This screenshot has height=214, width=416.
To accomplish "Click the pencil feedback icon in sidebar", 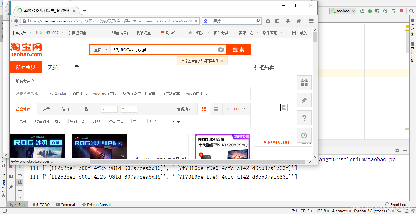I will (304, 100).
